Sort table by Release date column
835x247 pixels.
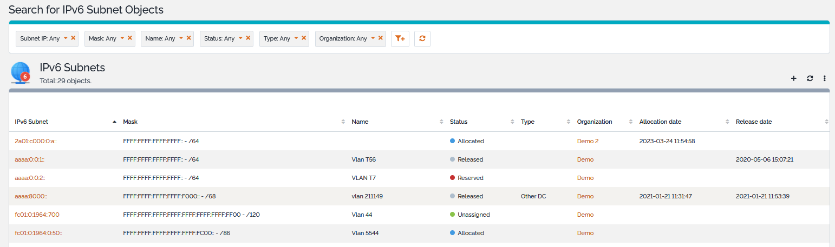click(x=754, y=122)
